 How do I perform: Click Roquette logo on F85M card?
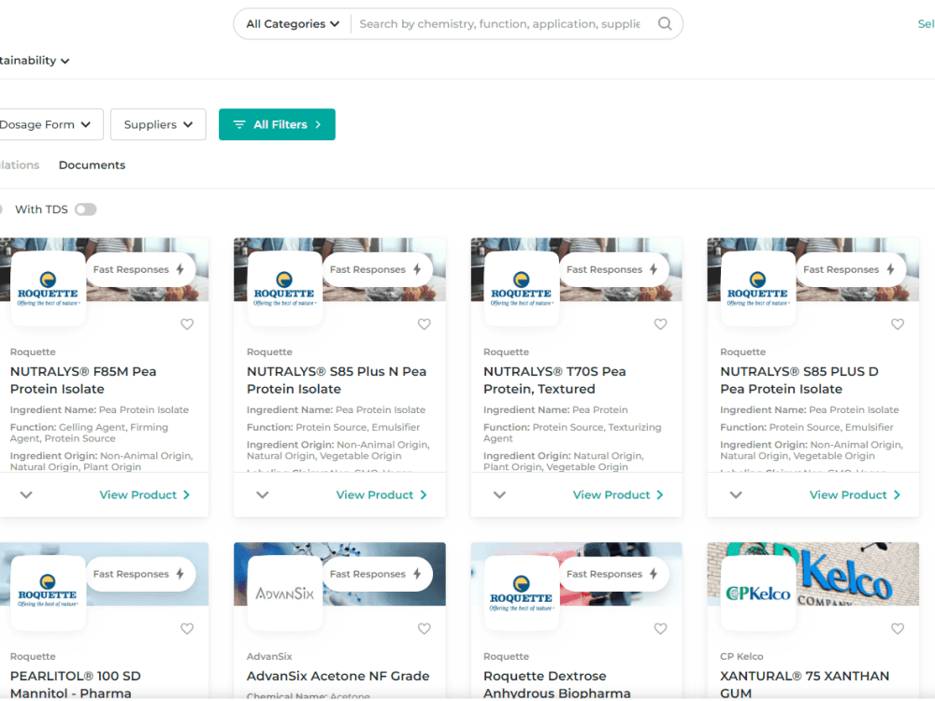[x=48, y=289]
